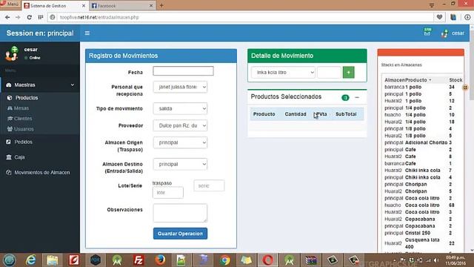Click the Fecha input field

pyautogui.click(x=183, y=71)
